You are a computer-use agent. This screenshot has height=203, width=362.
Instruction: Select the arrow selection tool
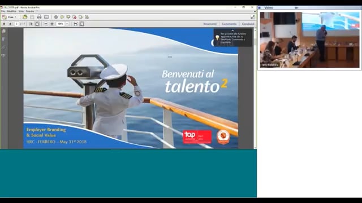31,24
